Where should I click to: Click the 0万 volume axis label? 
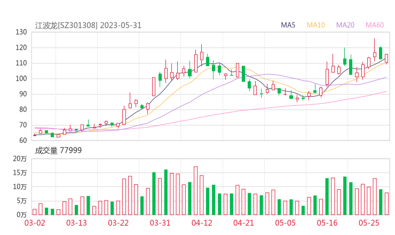22,215
